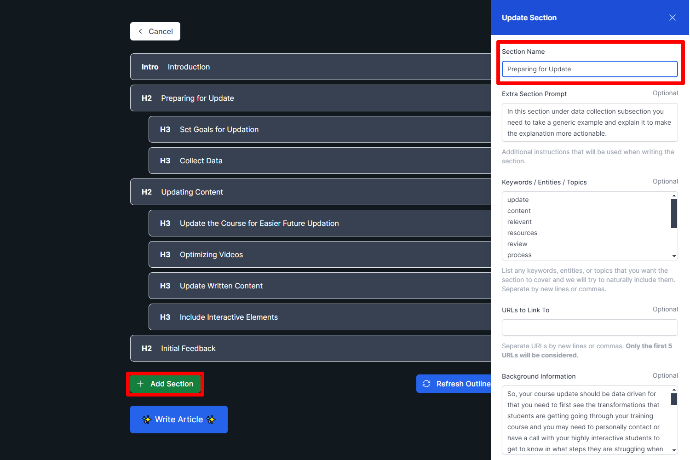Image resolution: width=690 pixels, height=460 pixels.
Task: Click the sparkle icon right of Write Article
Action: tap(211, 420)
